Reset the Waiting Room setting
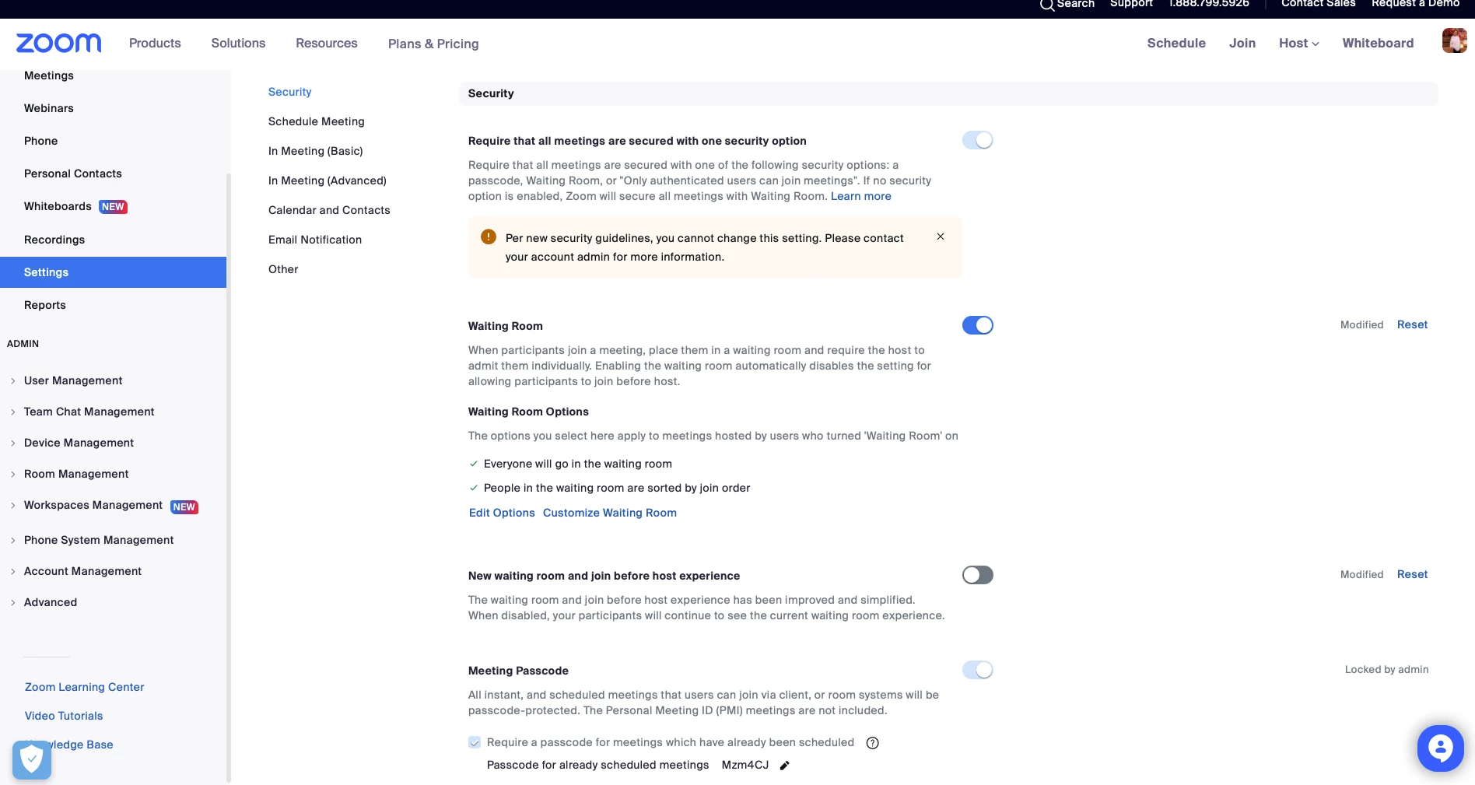 tap(1412, 324)
